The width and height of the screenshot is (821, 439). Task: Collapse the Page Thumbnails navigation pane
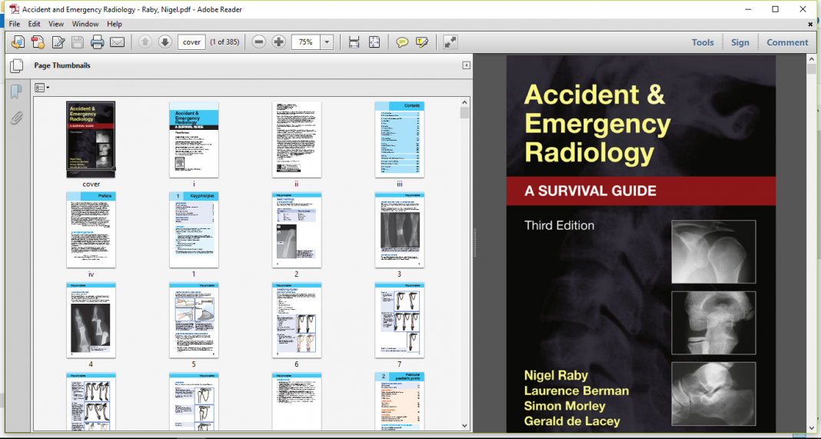point(466,65)
